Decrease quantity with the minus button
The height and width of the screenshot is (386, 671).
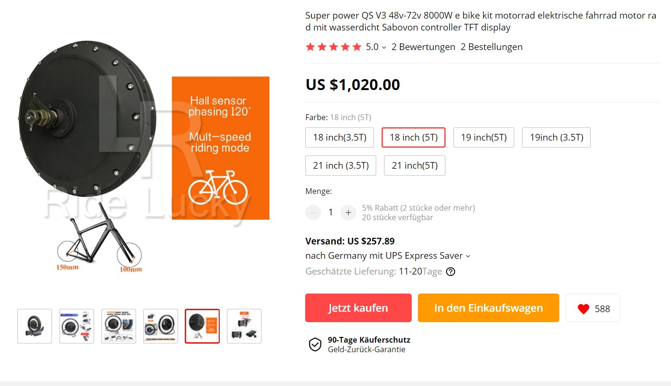[x=313, y=213]
